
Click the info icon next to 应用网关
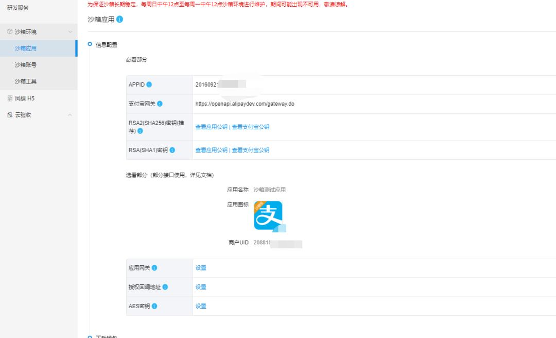click(154, 268)
